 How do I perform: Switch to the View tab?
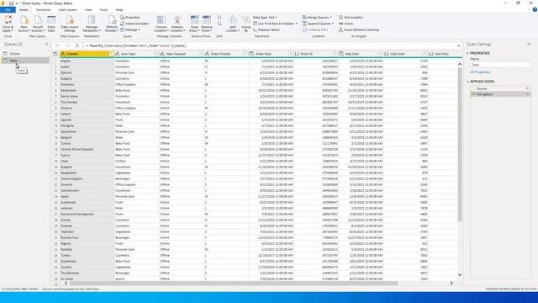coord(88,9)
